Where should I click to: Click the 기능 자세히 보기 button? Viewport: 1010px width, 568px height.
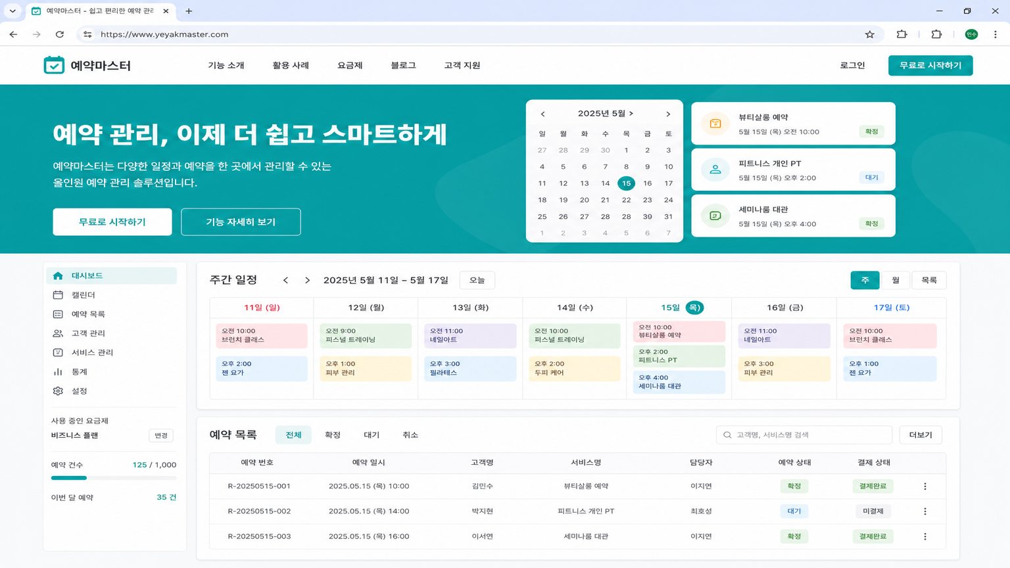[x=241, y=222]
